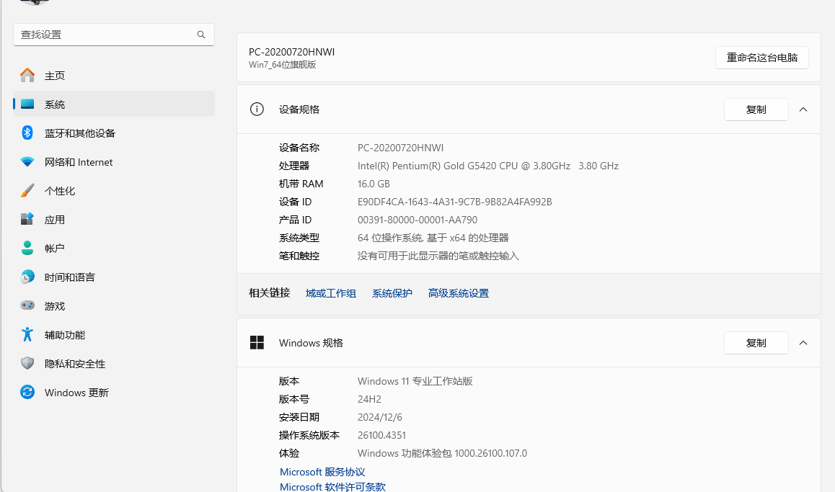835x492 pixels.
Task: Collapse the Windows 规格 section chevron
Action: pyautogui.click(x=803, y=343)
